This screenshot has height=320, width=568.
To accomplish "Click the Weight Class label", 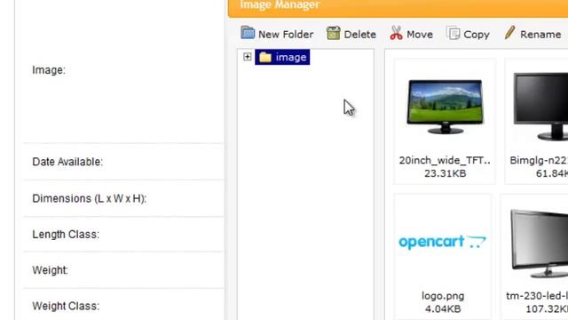I will [x=66, y=306].
